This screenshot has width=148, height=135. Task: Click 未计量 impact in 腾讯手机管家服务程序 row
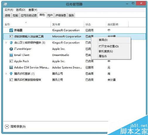pos(111,80)
